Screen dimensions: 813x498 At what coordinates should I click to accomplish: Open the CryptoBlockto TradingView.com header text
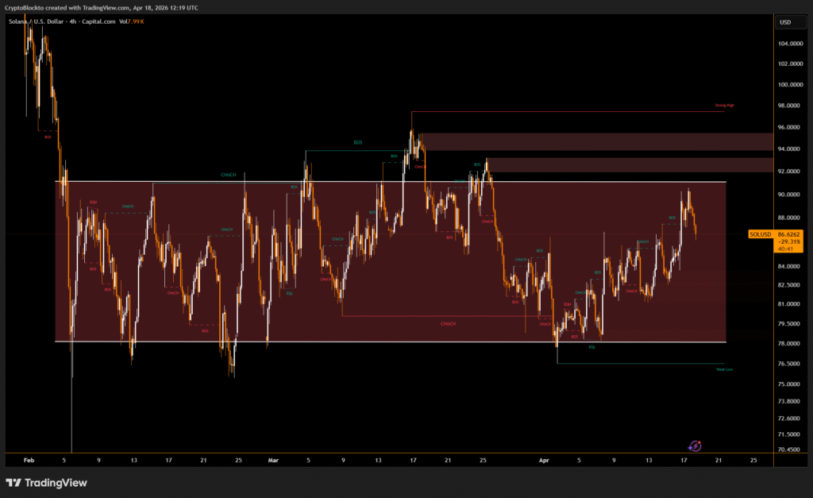point(102,7)
